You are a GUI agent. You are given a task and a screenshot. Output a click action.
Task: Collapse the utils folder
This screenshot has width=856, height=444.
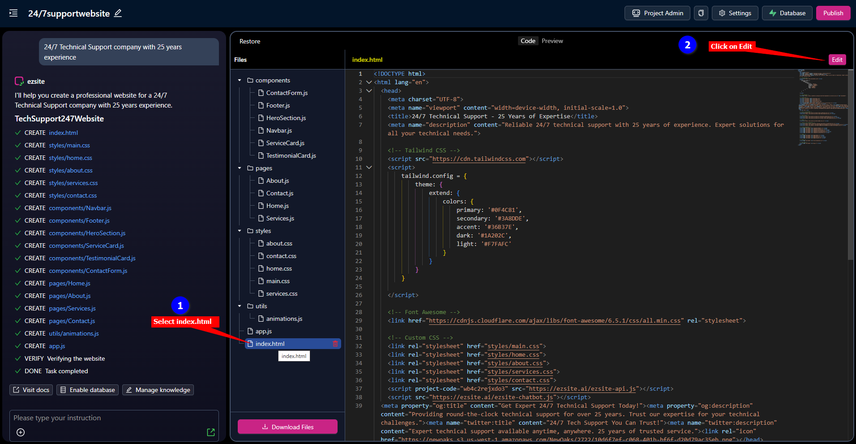tap(240, 306)
